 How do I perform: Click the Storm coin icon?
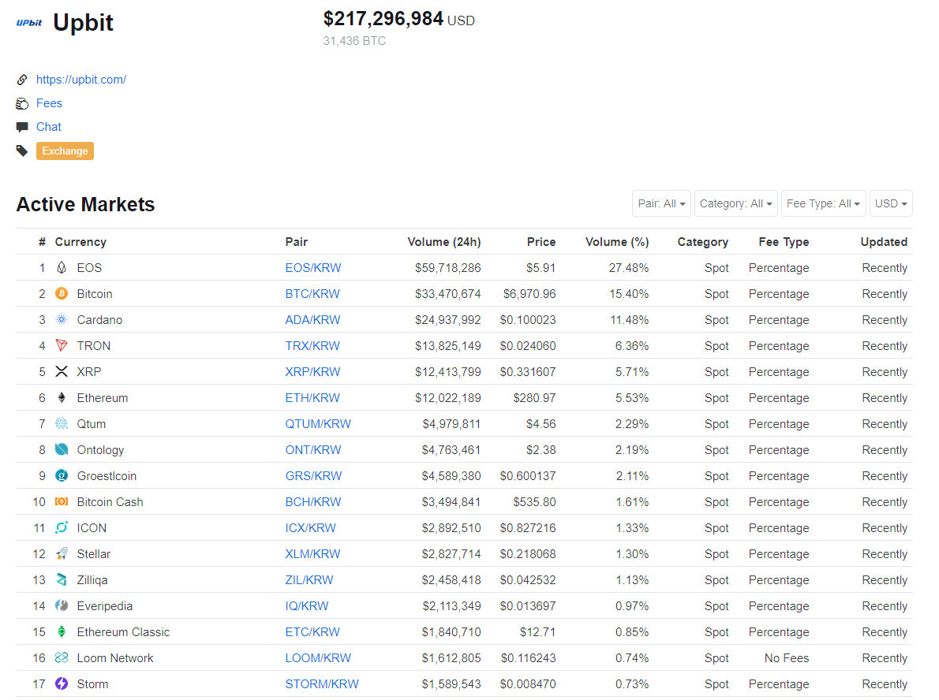pyautogui.click(x=62, y=684)
